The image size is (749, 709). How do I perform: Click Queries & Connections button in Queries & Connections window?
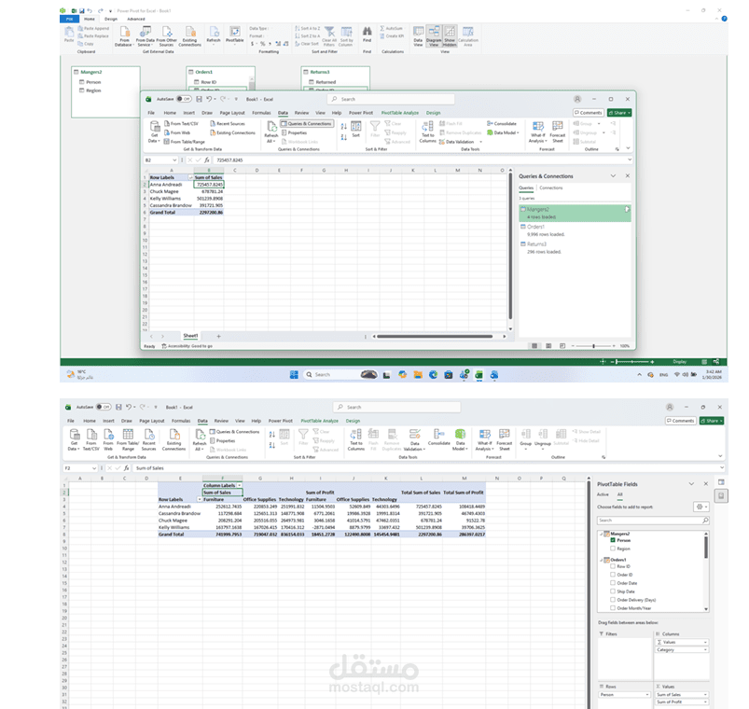pyautogui.click(x=306, y=124)
